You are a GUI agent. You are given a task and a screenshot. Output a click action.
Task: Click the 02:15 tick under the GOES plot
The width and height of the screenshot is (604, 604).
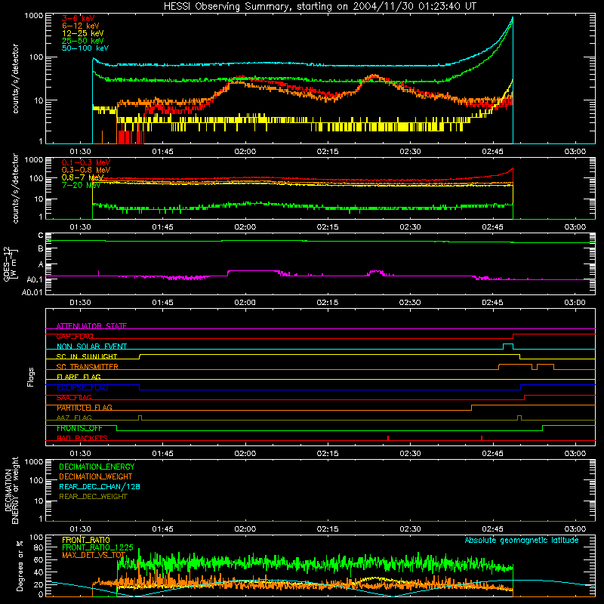[x=328, y=303]
